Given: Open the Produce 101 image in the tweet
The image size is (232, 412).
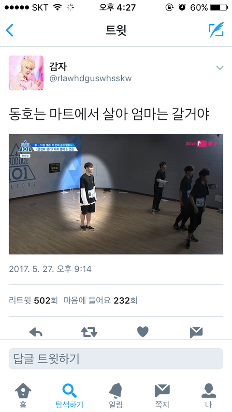Looking at the screenshot, I should 116,194.
